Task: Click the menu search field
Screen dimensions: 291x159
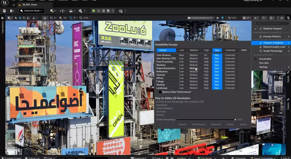Action: click(271, 23)
